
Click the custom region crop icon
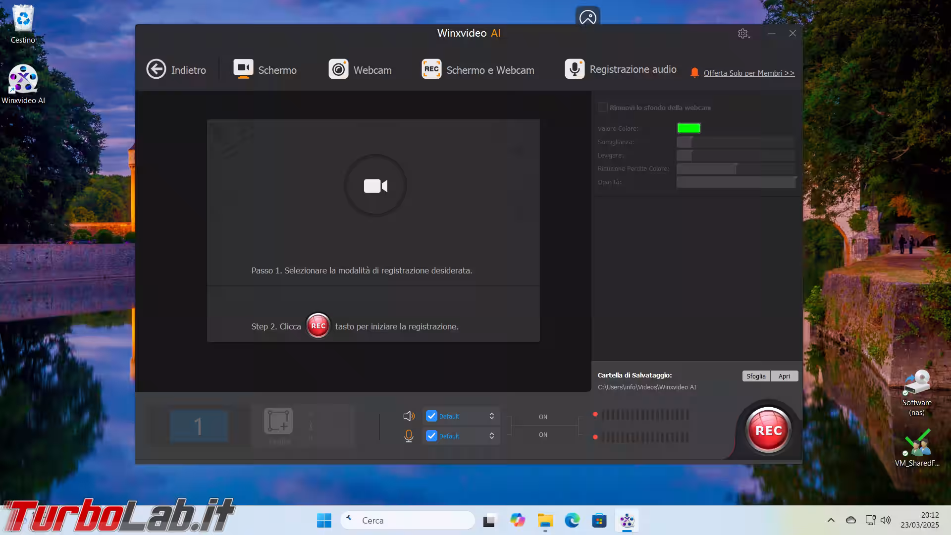pos(278,422)
